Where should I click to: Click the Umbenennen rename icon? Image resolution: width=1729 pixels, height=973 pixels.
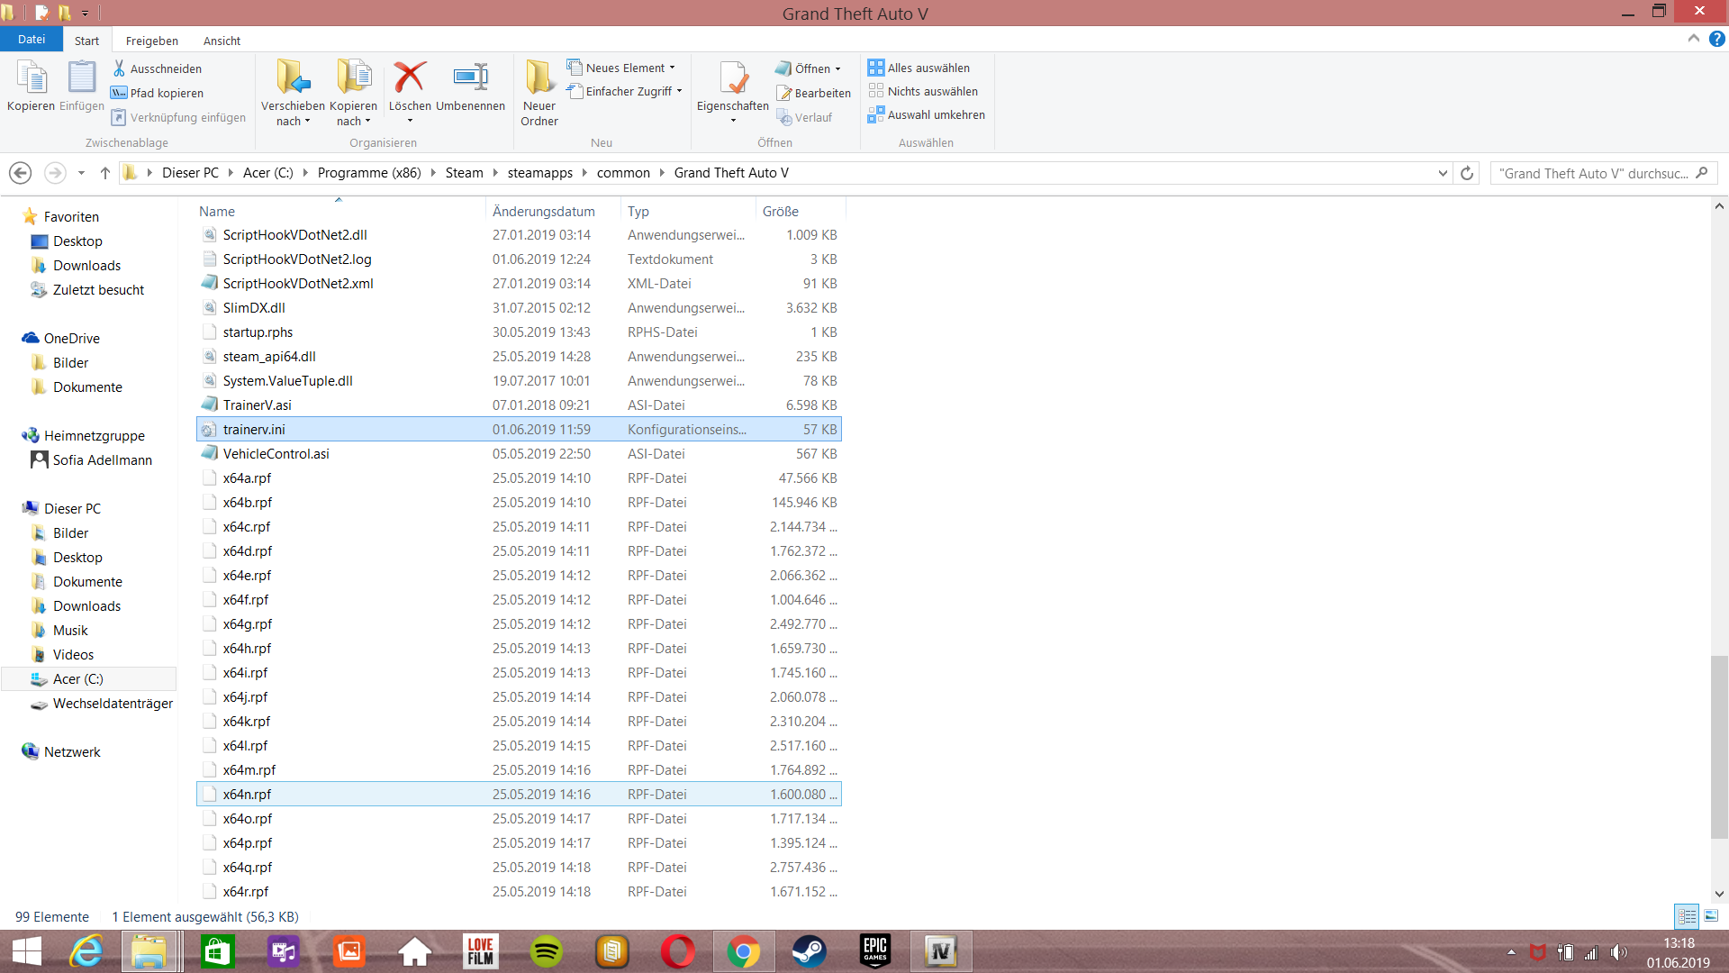[x=470, y=78]
